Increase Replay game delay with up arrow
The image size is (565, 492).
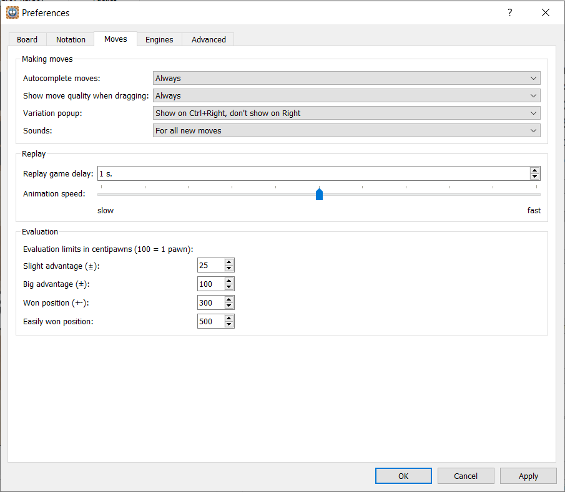(534, 170)
